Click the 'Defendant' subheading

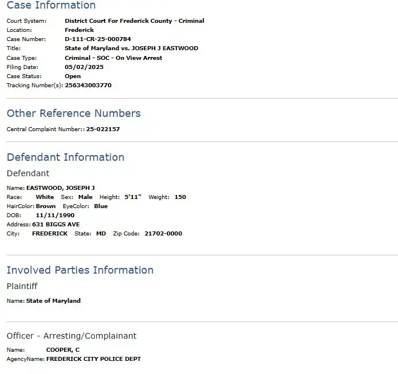[x=28, y=173]
